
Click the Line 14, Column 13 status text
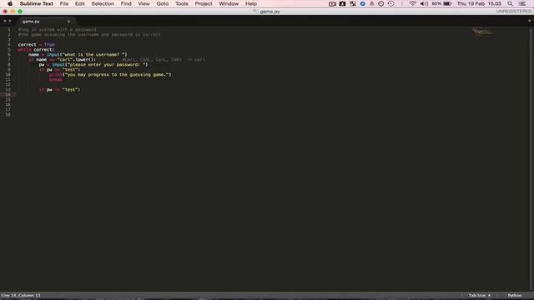pyautogui.click(x=21, y=295)
